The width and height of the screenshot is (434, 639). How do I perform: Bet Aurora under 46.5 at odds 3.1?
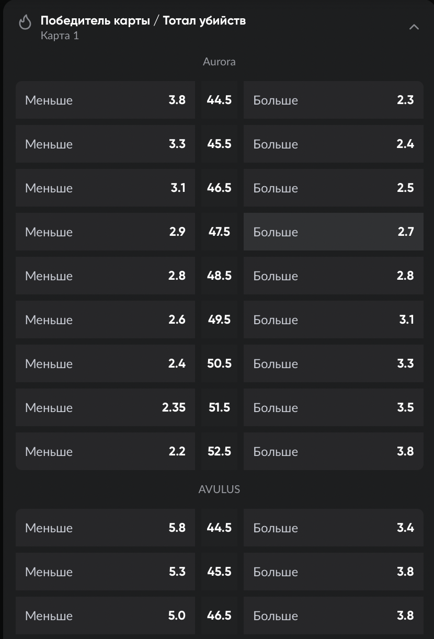[x=105, y=188]
